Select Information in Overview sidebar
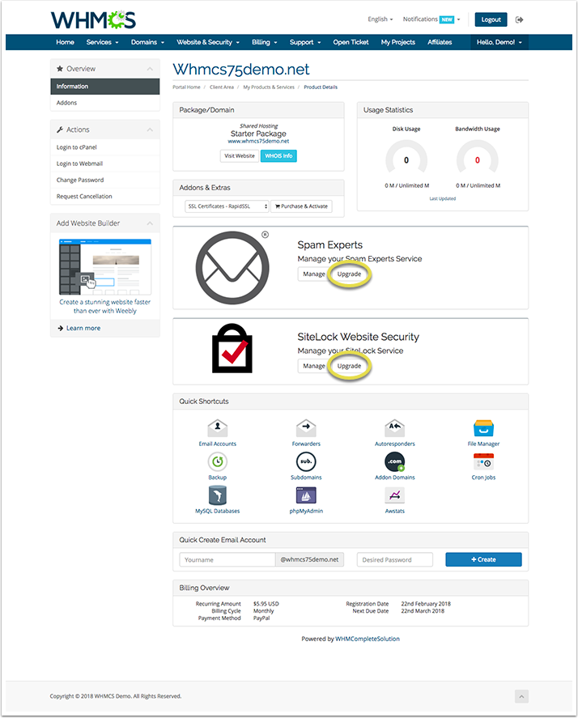The height and width of the screenshot is (718, 578). pos(105,87)
